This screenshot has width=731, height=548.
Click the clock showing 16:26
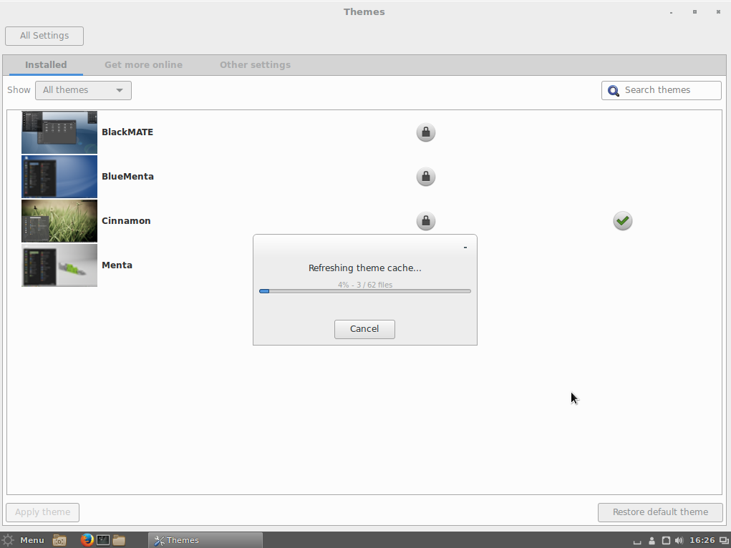(x=702, y=541)
